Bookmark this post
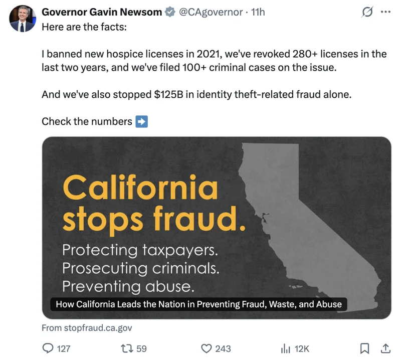Image resolution: width=401 pixels, height=362 pixels. tap(365, 348)
